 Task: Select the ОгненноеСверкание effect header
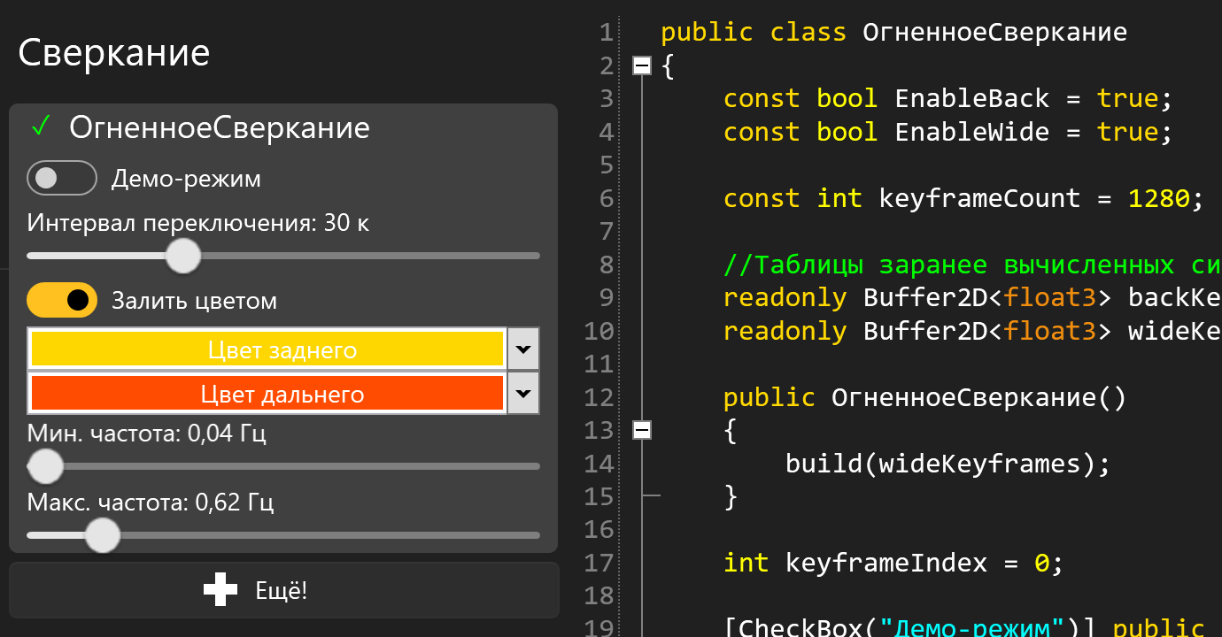coord(220,127)
